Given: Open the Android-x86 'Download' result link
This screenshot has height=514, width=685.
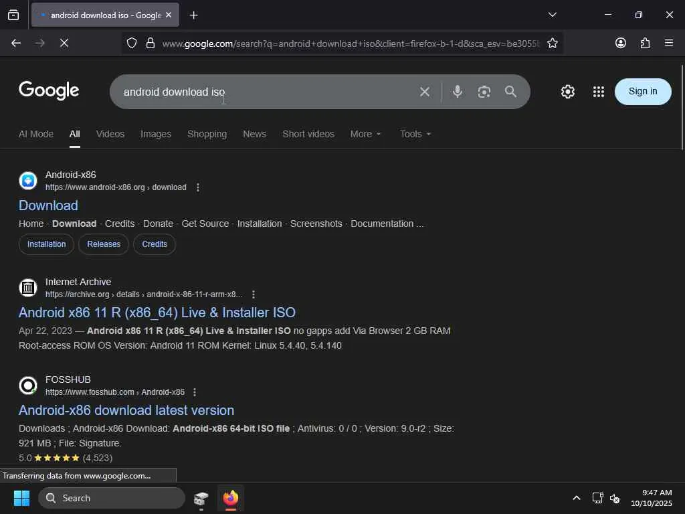Looking at the screenshot, I should [x=48, y=205].
